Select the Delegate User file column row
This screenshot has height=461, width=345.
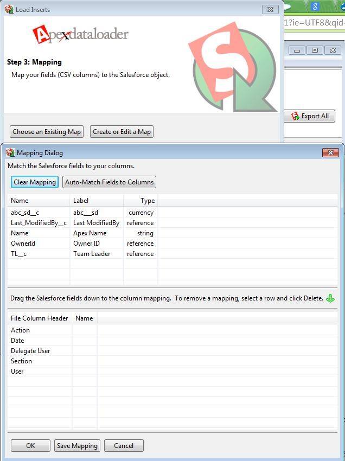click(x=173, y=351)
